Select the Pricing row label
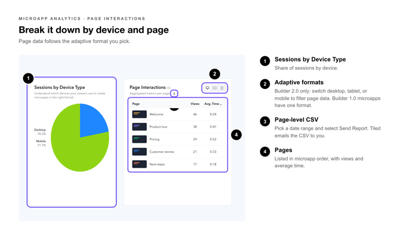The image size is (400, 240). [x=155, y=139]
